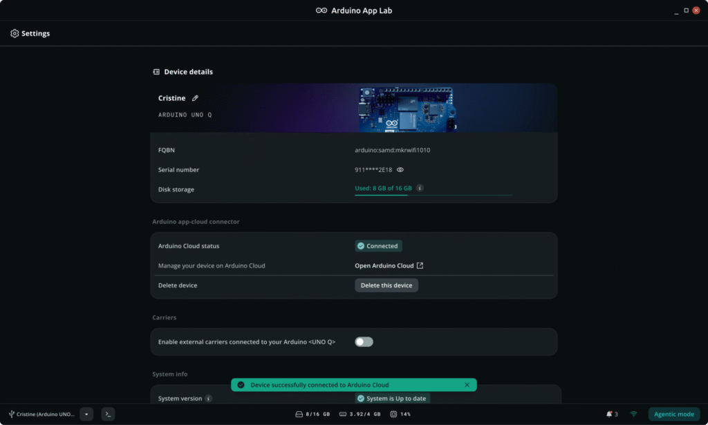Click the Wi-Fi status icon

633,414
